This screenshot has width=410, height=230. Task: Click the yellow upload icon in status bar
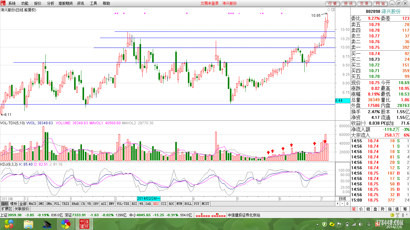click(392, 215)
